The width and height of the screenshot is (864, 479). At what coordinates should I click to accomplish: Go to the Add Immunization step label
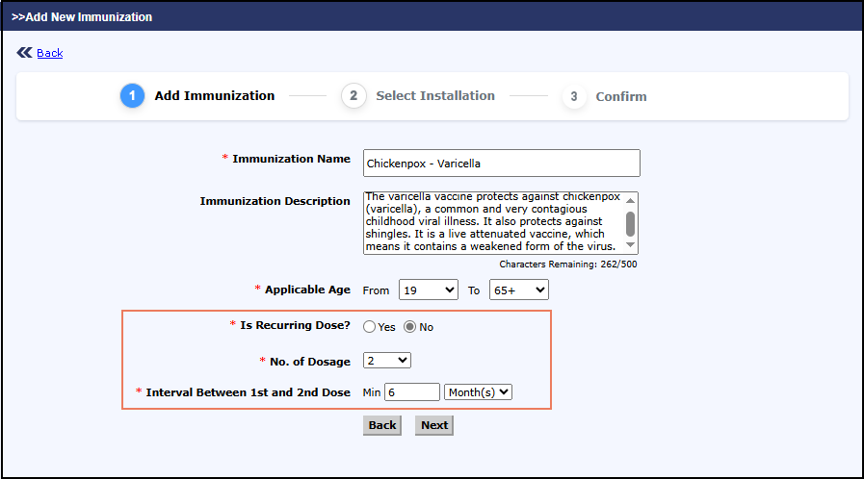coord(215,96)
